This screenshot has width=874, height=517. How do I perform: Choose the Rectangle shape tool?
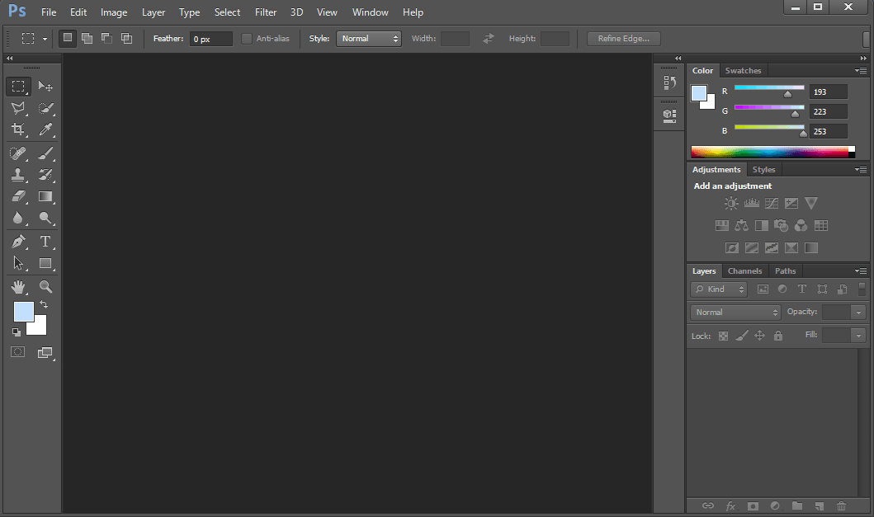coord(45,263)
